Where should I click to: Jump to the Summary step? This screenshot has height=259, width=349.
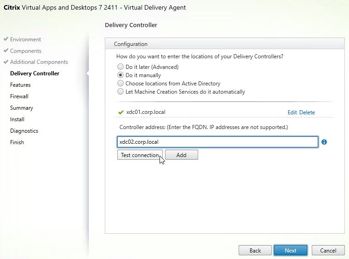22,108
